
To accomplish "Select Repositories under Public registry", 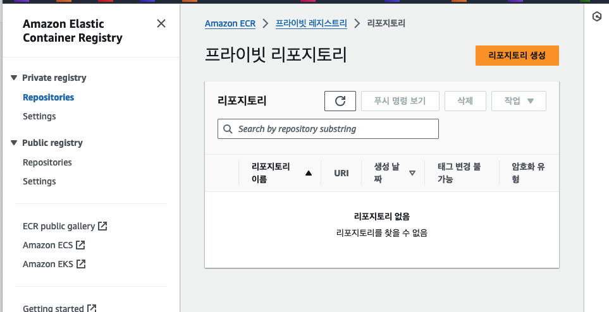I will [x=47, y=162].
